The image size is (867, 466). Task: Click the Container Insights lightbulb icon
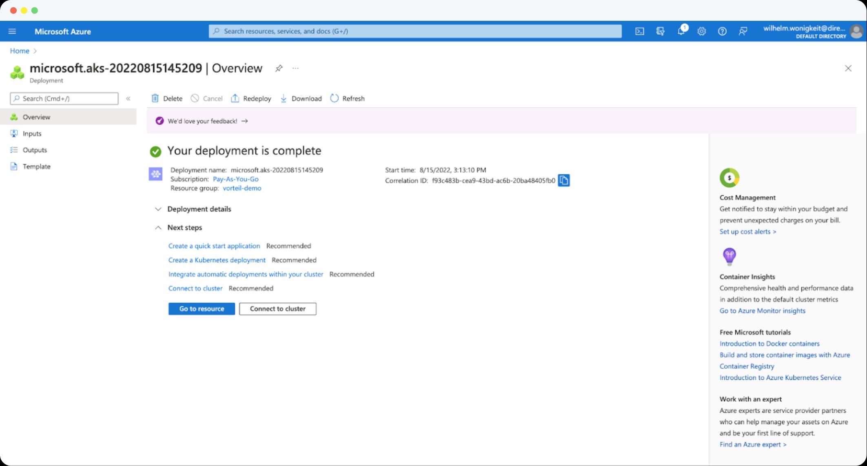730,256
